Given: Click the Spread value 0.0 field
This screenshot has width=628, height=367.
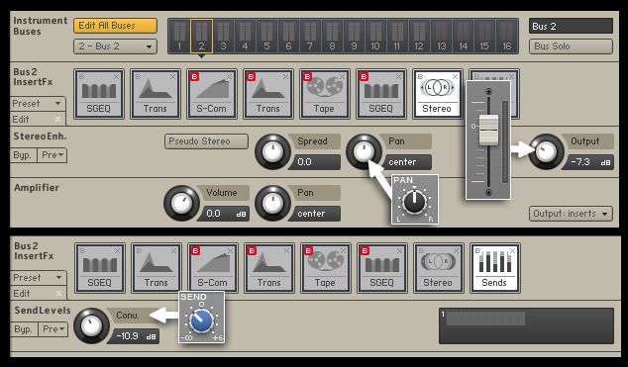Looking at the screenshot, I should pos(315,162).
